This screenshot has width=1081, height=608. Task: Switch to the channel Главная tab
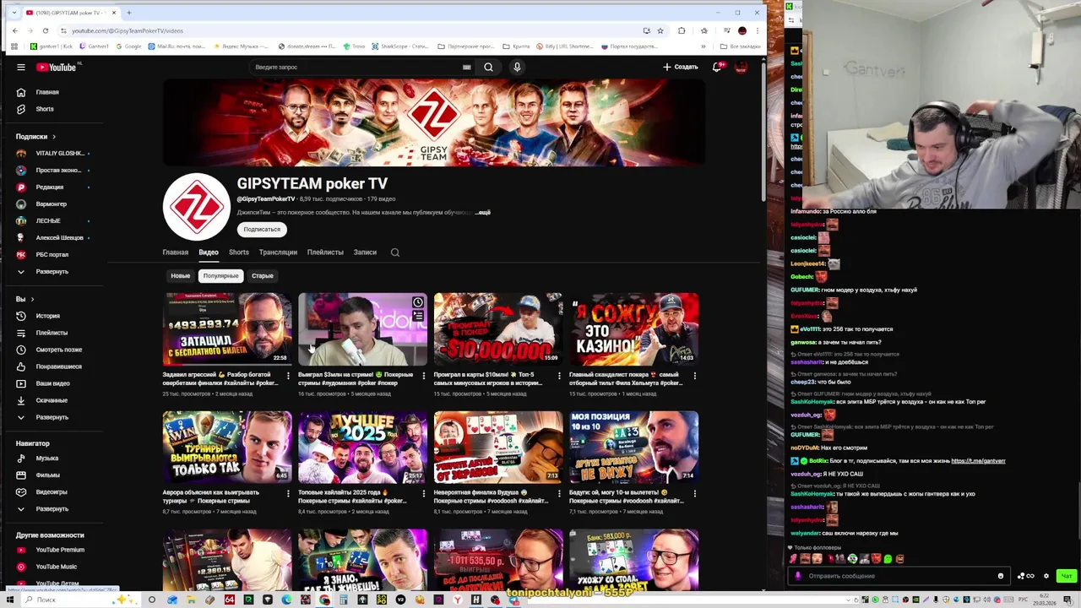[176, 252]
